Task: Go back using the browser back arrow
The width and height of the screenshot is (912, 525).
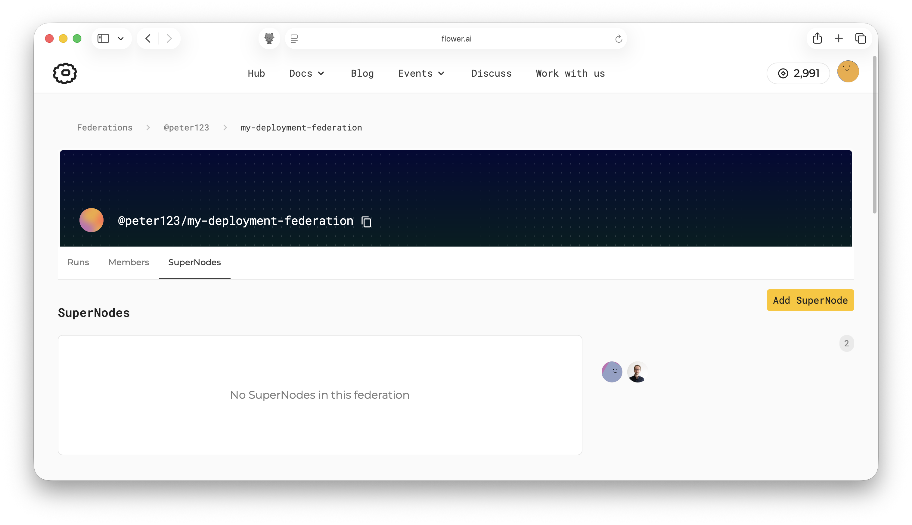Action: [148, 38]
